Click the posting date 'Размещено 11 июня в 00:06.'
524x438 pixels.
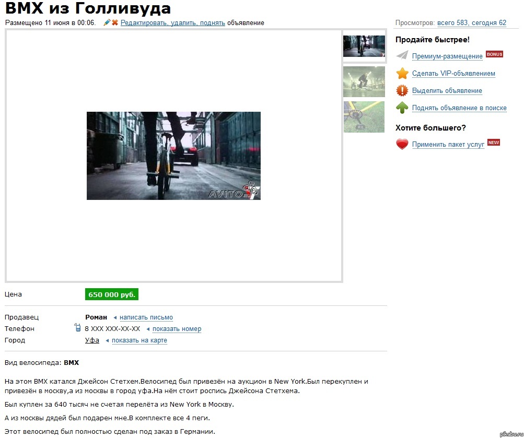tap(51, 22)
